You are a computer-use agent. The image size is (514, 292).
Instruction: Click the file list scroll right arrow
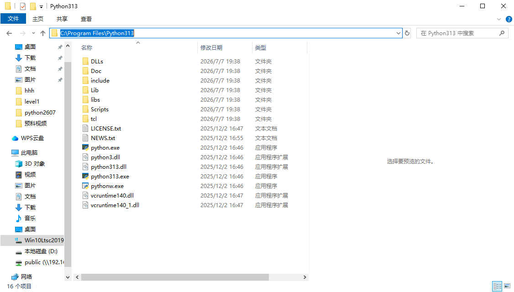305,277
